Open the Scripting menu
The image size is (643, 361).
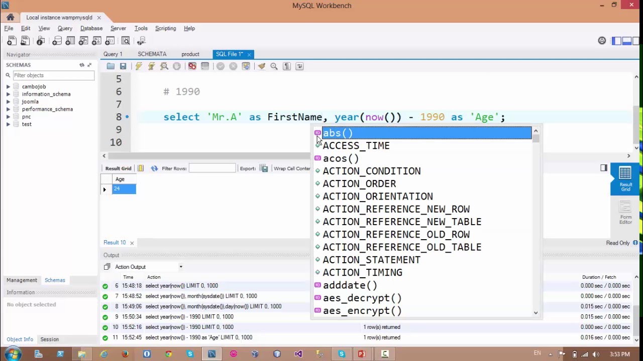[165, 29]
